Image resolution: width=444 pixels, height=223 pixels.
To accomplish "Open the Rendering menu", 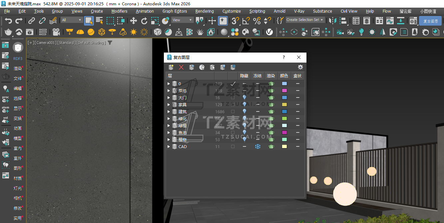I will 205,11.
